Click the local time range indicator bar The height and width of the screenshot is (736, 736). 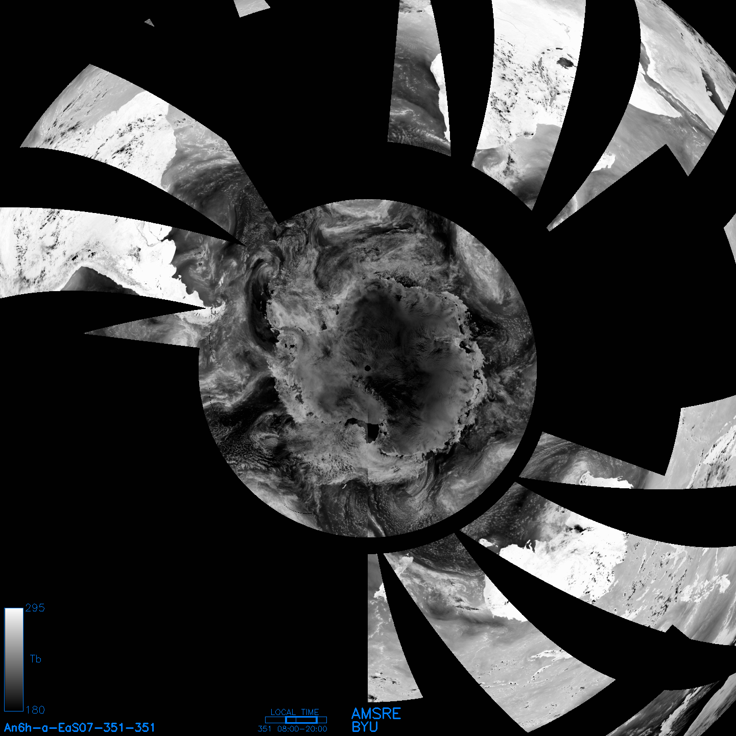coord(296,720)
